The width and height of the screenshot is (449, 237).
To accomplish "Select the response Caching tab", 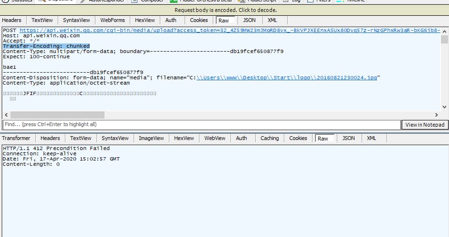I will click(x=270, y=138).
